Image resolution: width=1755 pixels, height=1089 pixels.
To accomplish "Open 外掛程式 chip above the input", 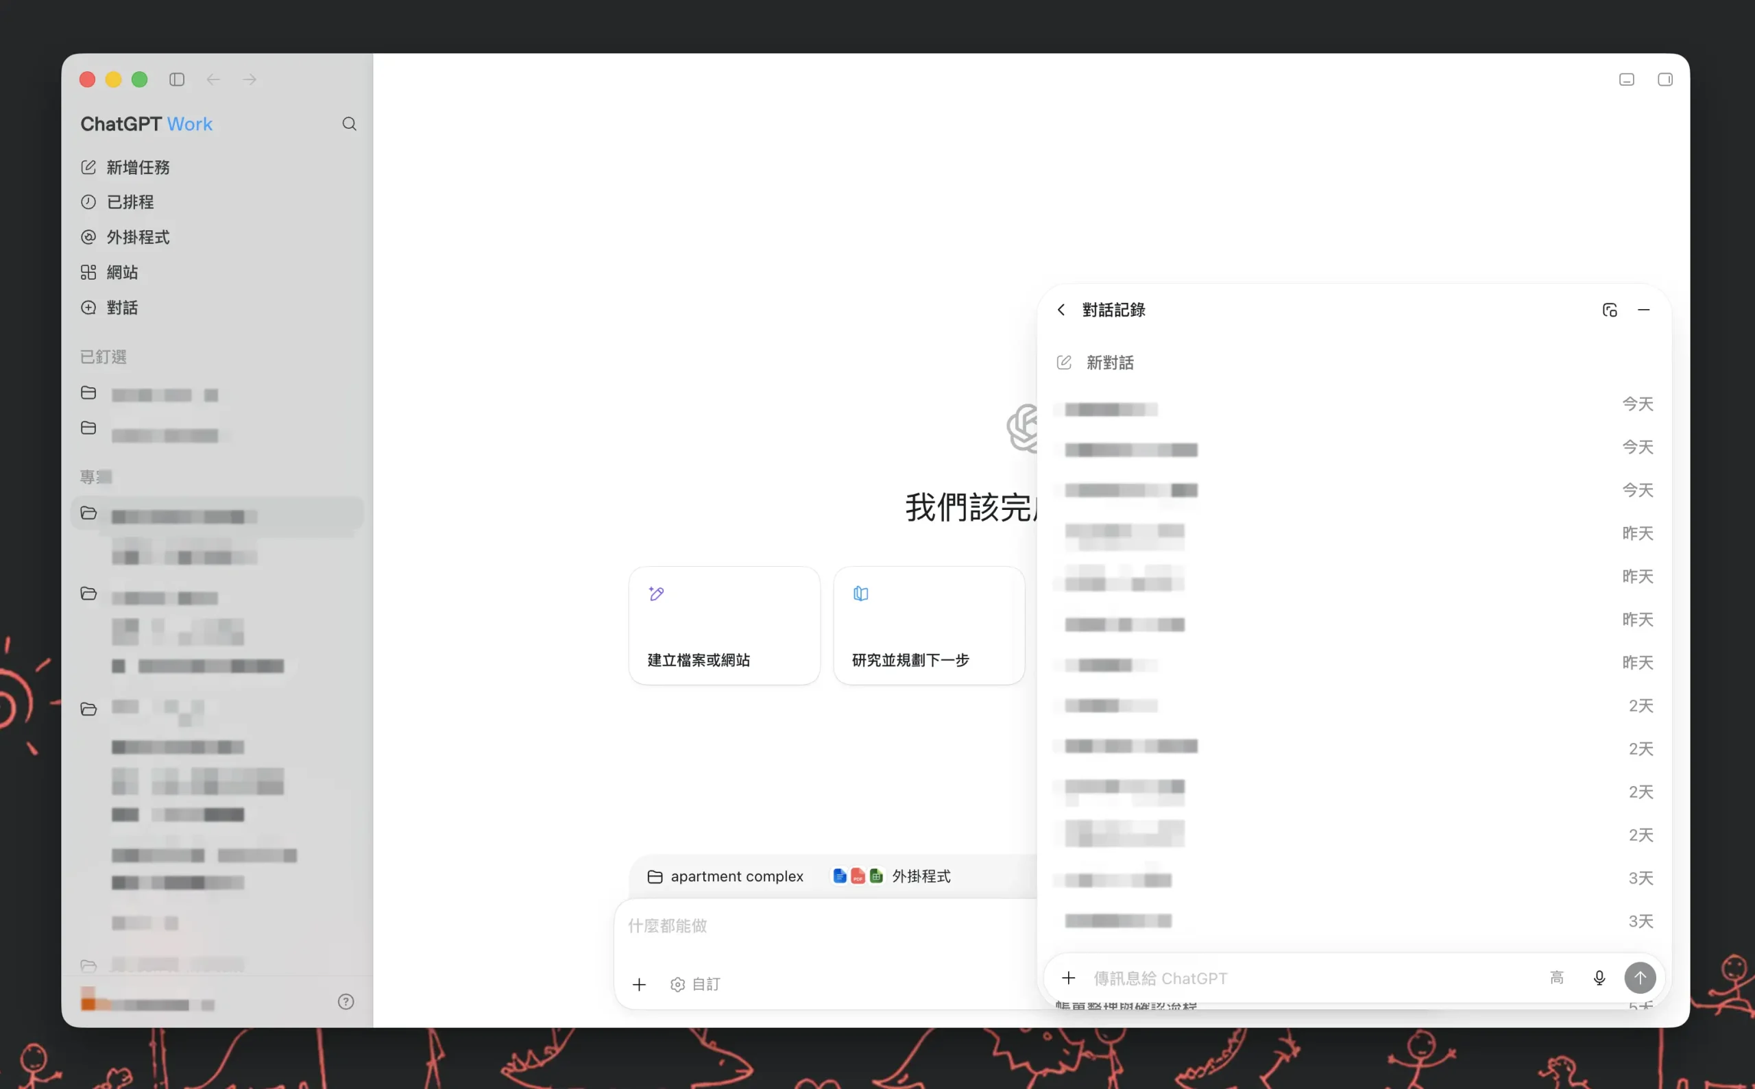I will point(891,876).
